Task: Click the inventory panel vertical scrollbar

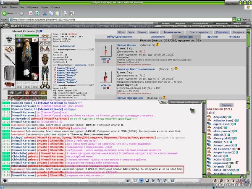Action: (248, 64)
